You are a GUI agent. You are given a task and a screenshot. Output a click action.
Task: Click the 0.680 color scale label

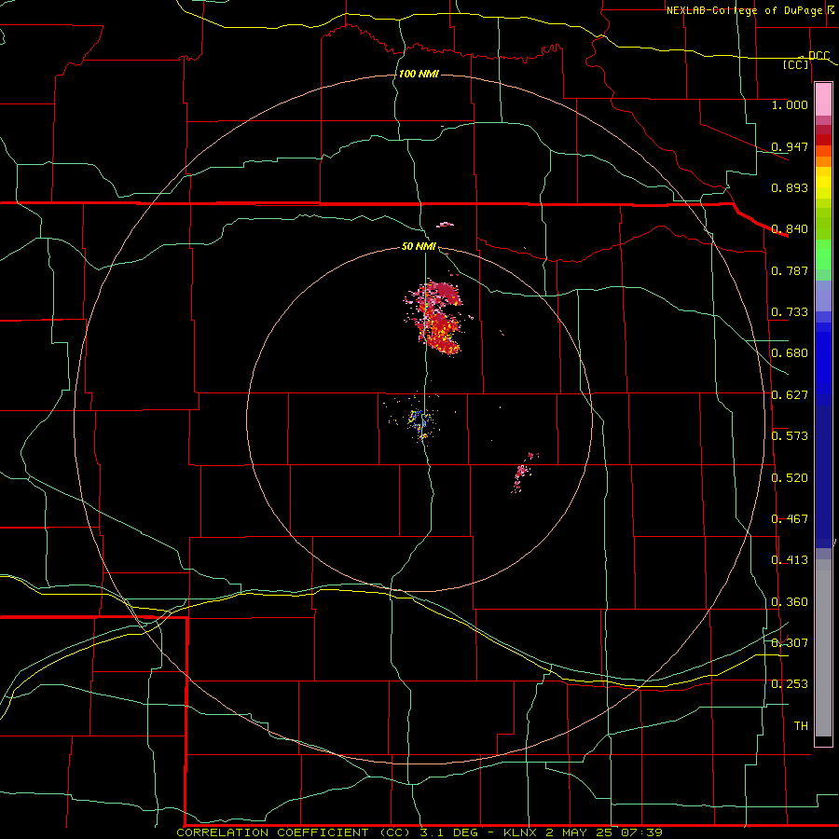click(x=790, y=353)
